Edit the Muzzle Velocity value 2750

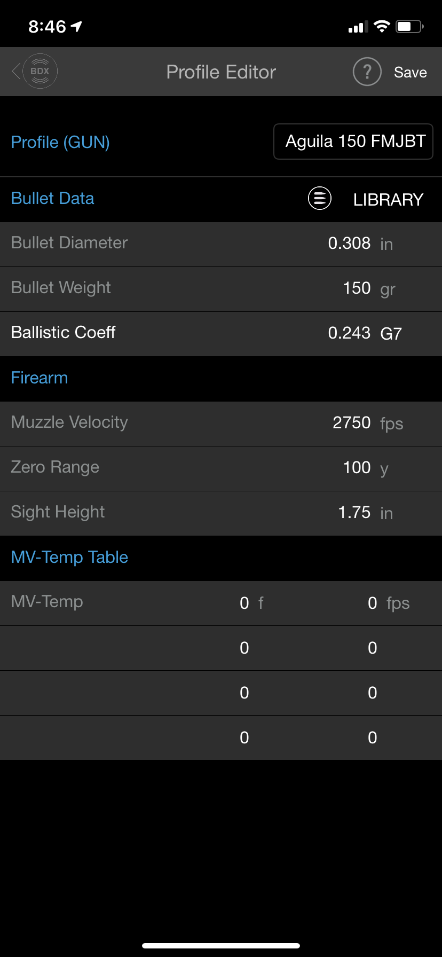[351, 422]
